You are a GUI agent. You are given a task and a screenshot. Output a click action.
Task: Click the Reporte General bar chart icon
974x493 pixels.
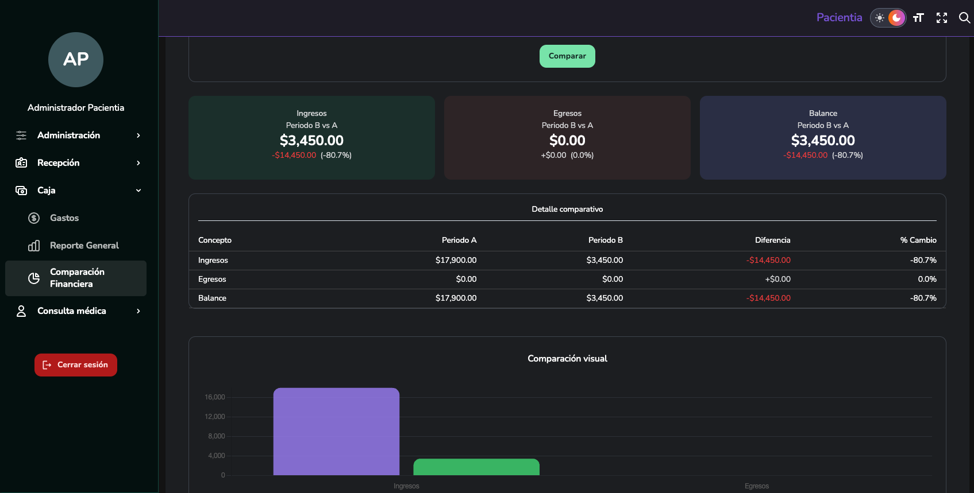click(x=34, y=246)
